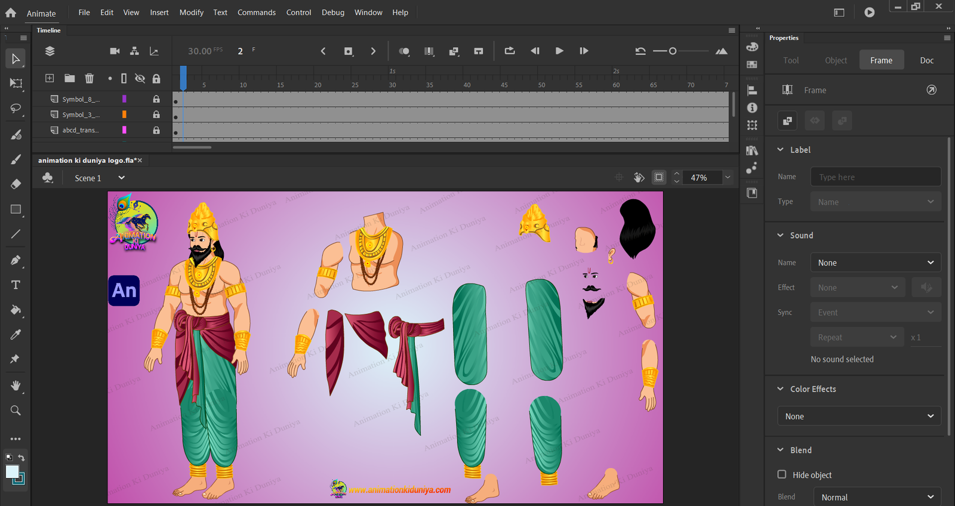Click the fill color swatch
The image size is (955, 506).
point(12,472)
